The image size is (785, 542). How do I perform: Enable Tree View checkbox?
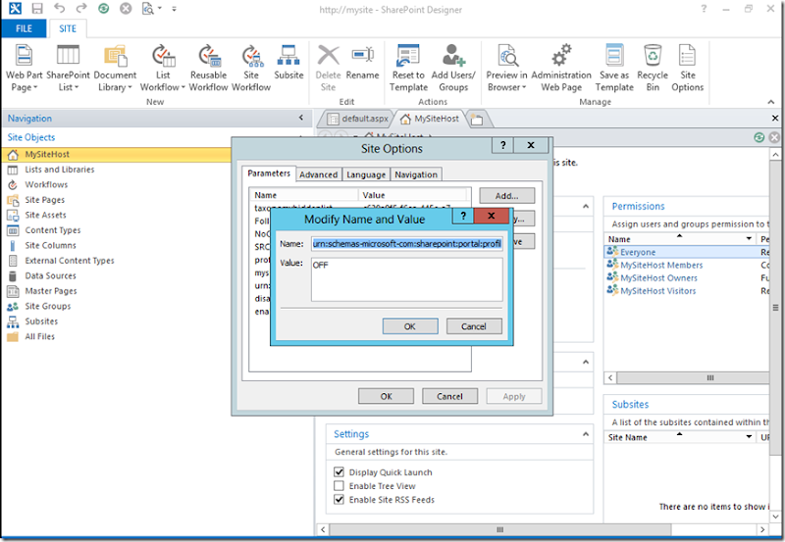pos(339,485)
